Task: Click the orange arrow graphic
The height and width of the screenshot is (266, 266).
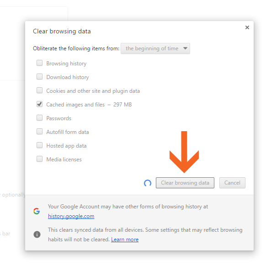Action: tap(184, 152)
